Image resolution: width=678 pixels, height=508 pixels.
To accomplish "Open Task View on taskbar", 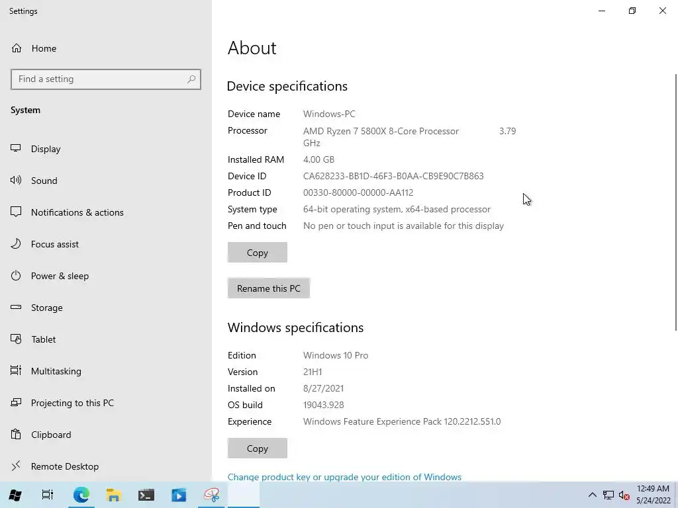I will tap(48, 495).
